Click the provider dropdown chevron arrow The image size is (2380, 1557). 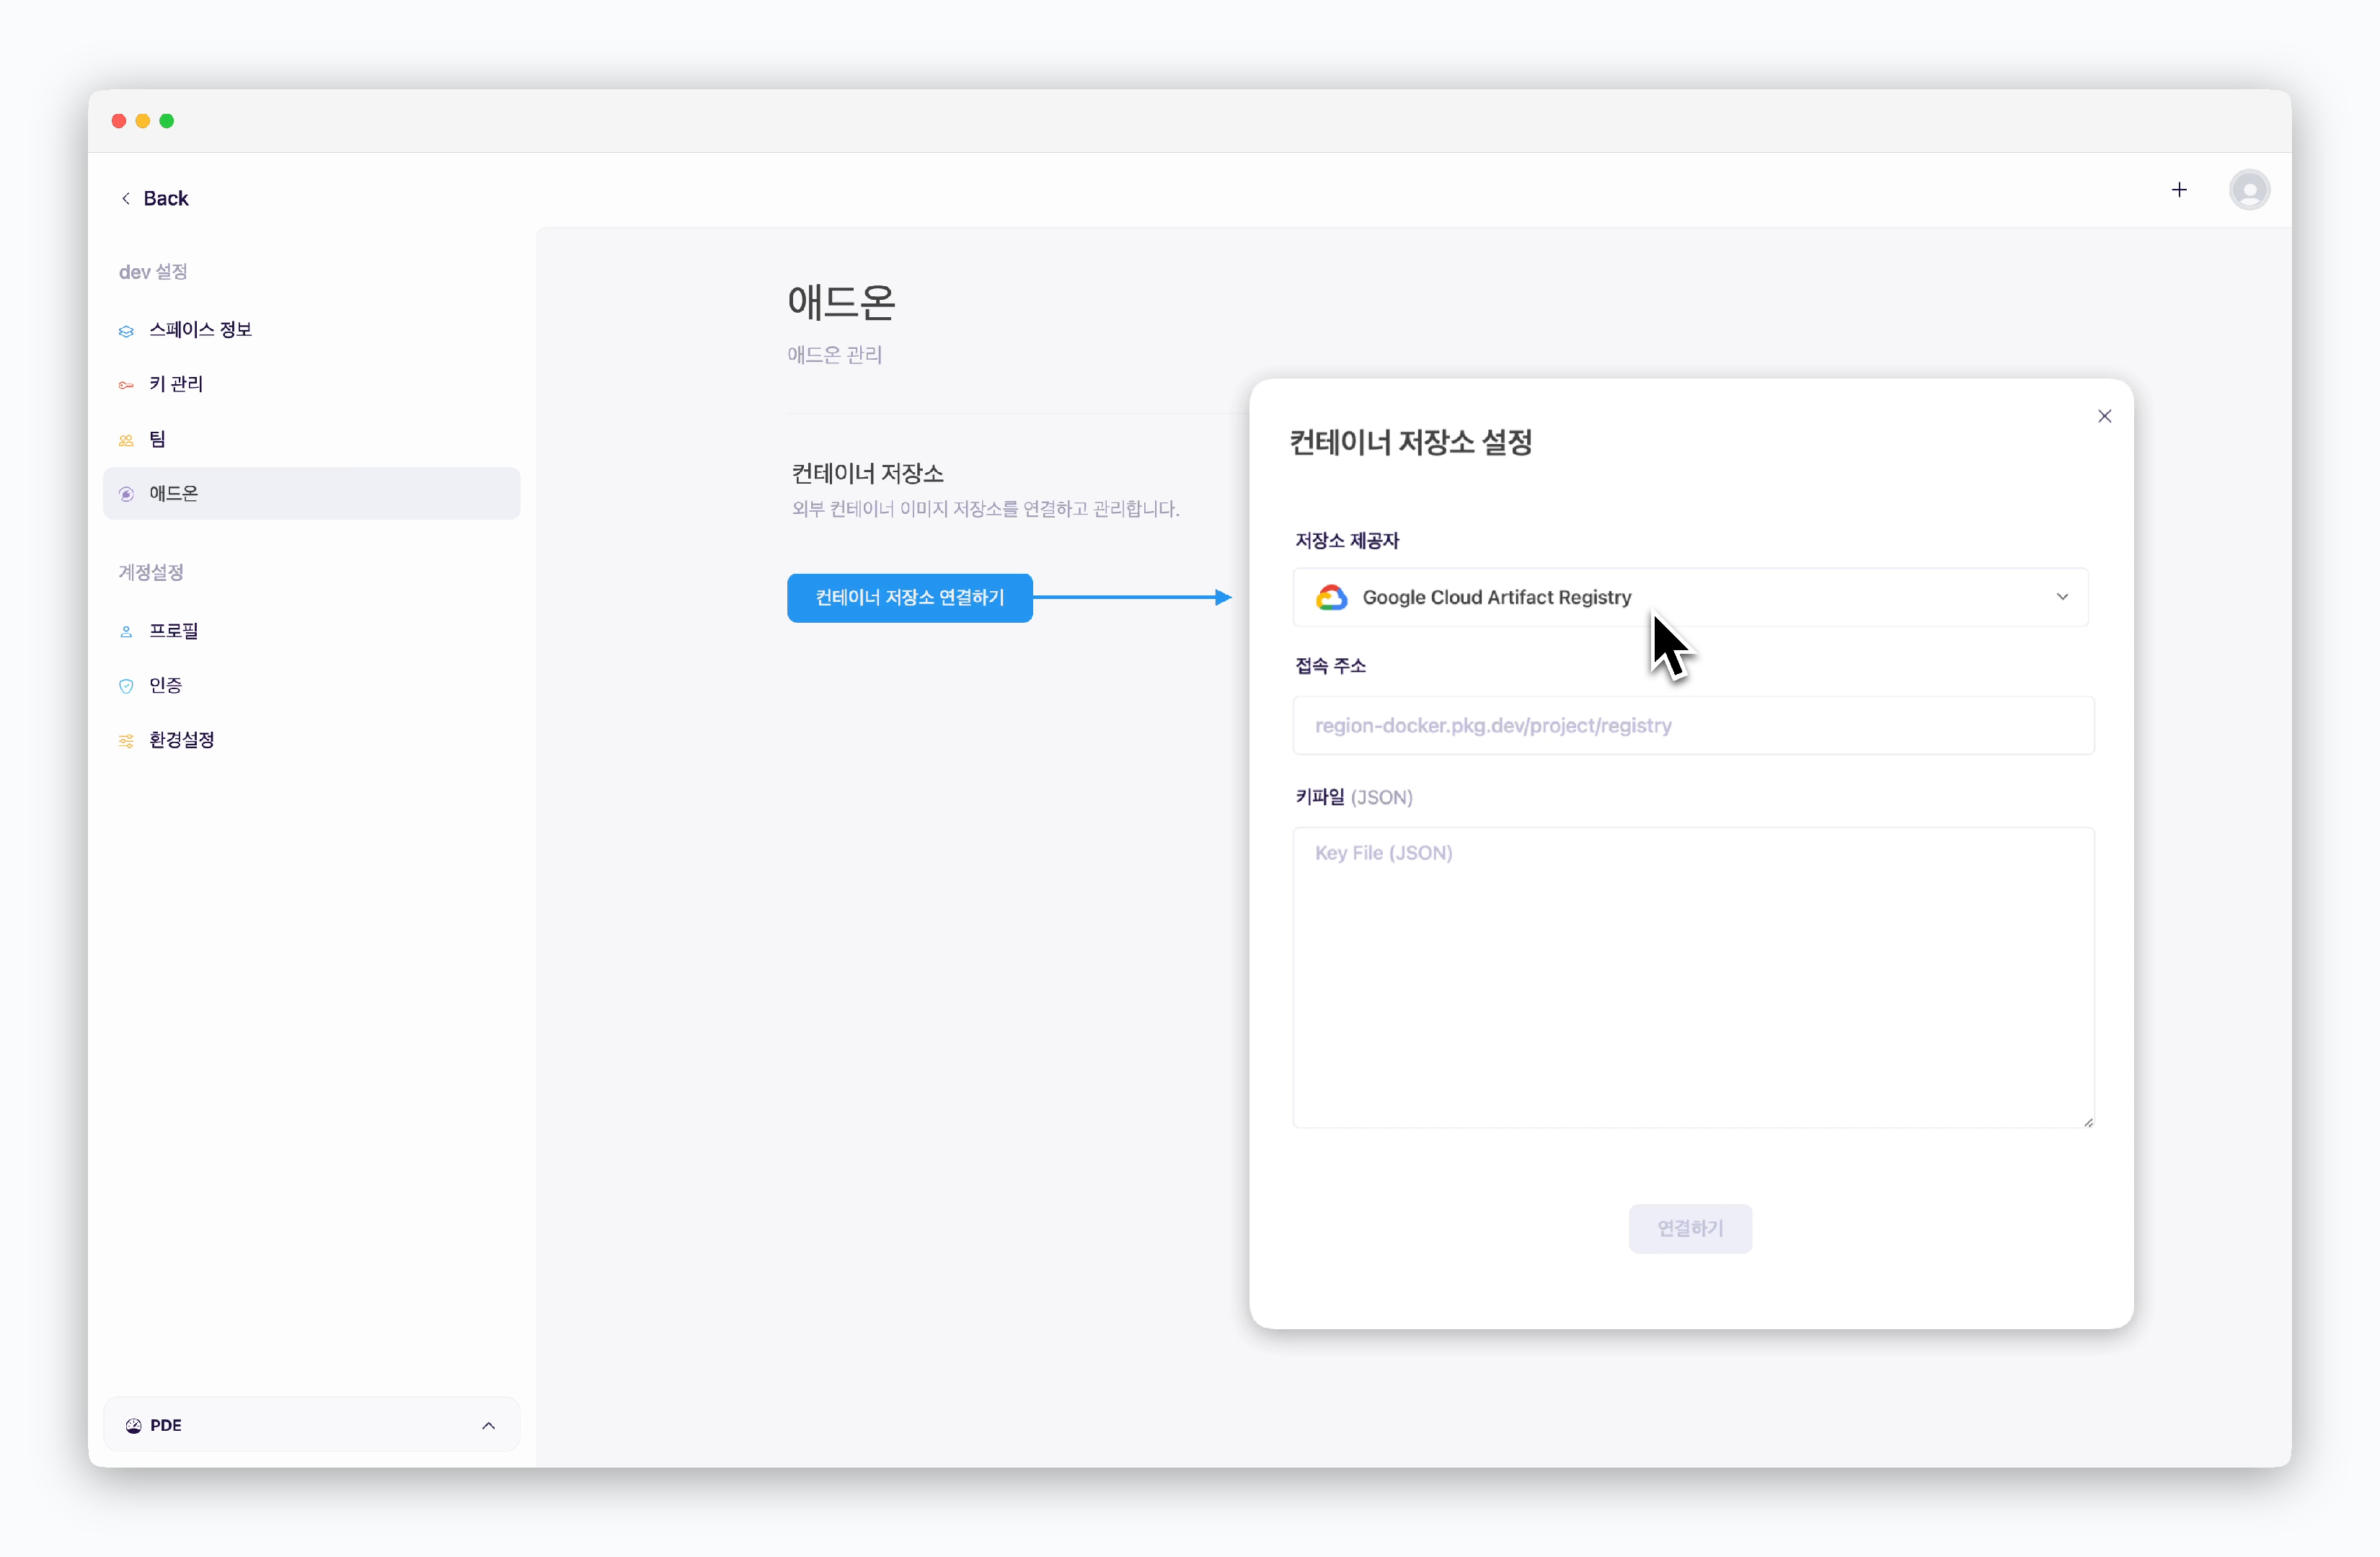(x=2062, y=597)
